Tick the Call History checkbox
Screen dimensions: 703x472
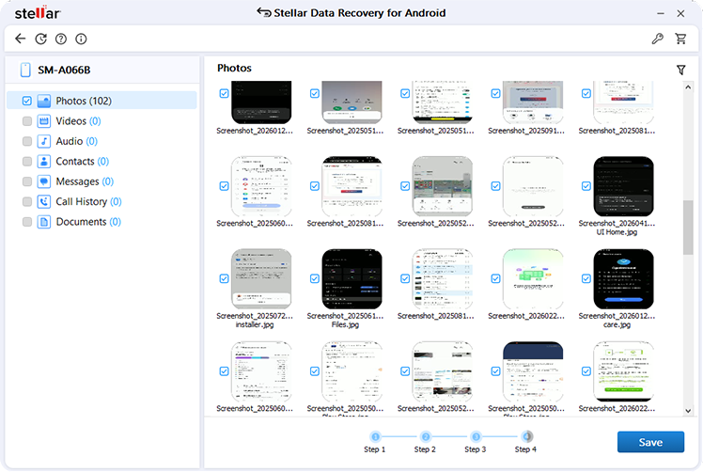(x=27, y=202)
